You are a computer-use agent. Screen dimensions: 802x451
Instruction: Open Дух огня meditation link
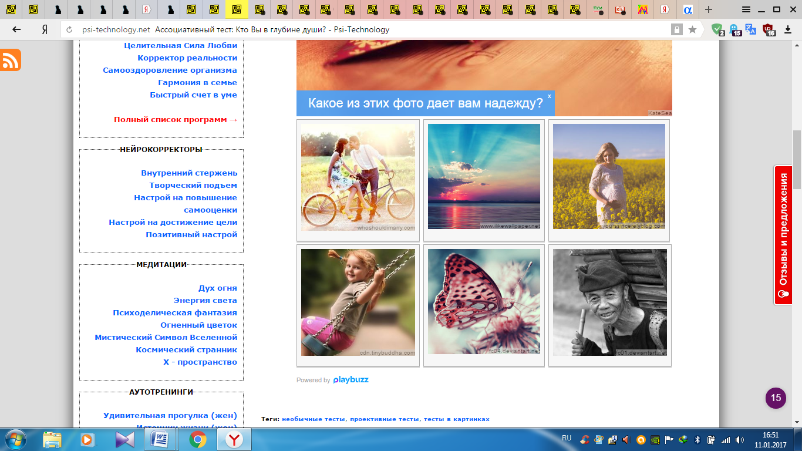218,288
